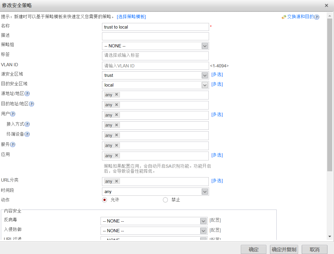Remove the any tag in URL分类 field
The height and width of the screenshot is (254, 334).
(116, 181)
